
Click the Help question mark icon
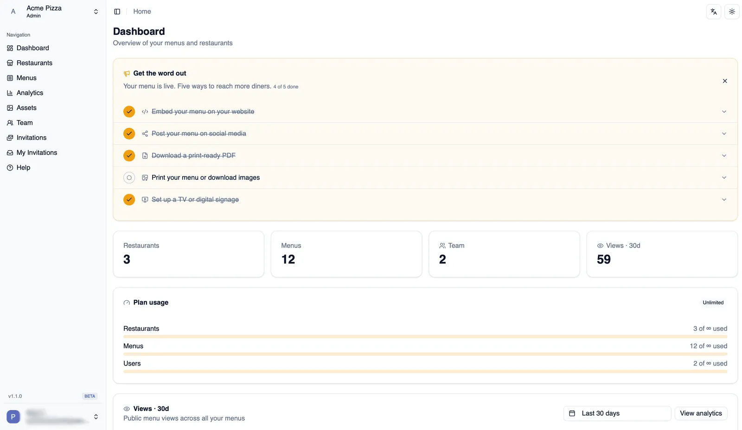click(x=10, y=168)
